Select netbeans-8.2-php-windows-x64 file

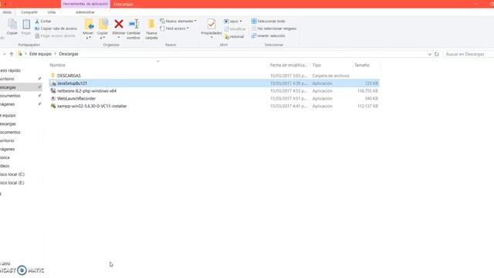86,91
